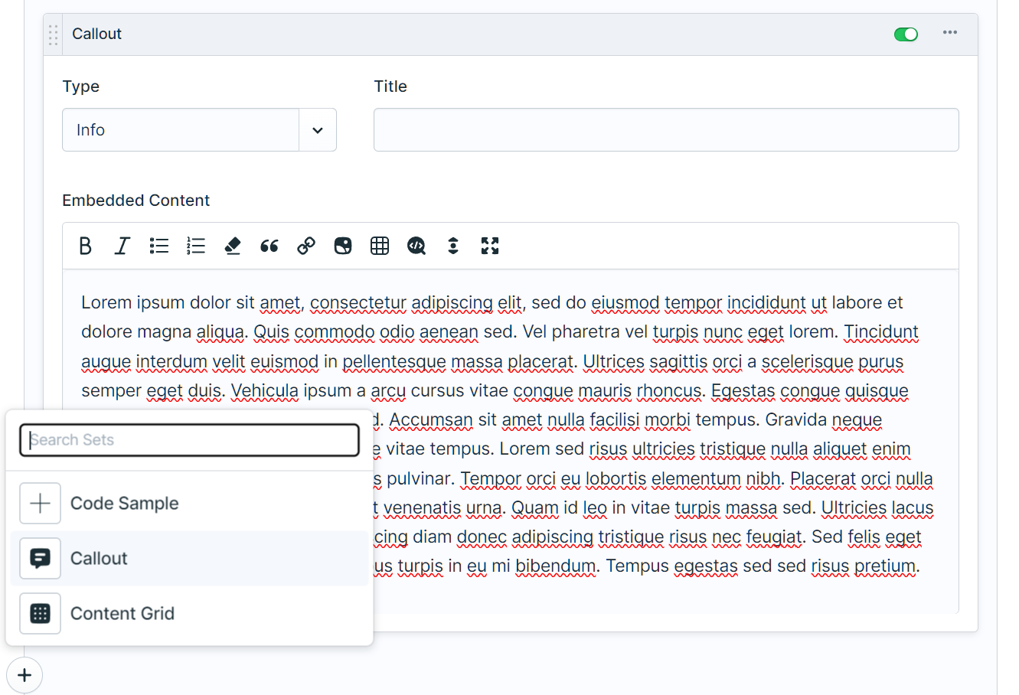Viewport: 1019px width, 695px height.
Task: Disable the Callout set toggle
Action: click(x=906, y=34)
